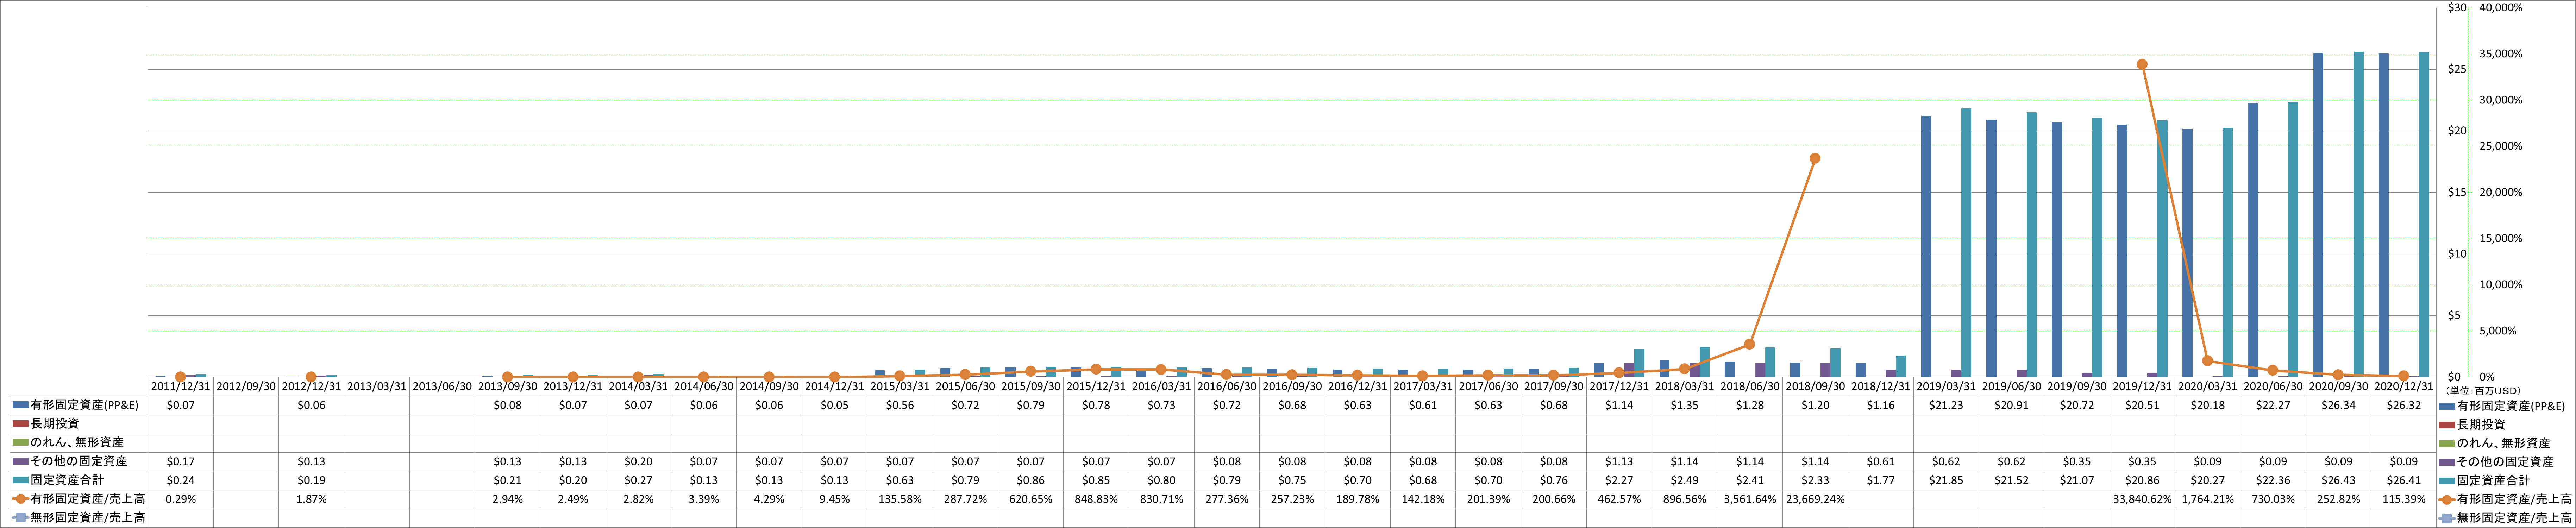Click the 2019/06/30 date header
2576x528 pixels.
click(x=2011, y=386)
